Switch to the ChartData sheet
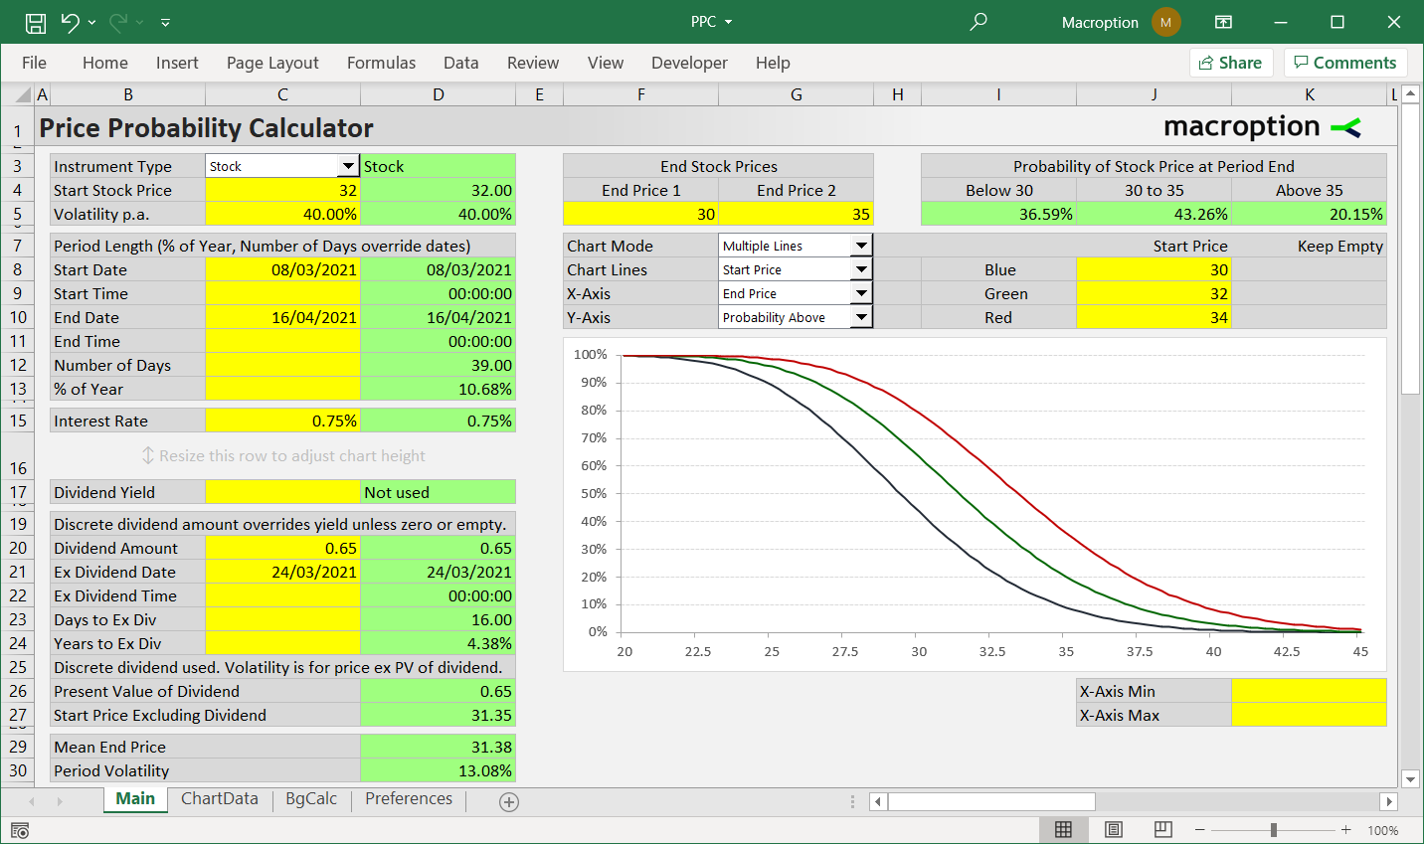The image size is (1424, 844). [220, 798]
